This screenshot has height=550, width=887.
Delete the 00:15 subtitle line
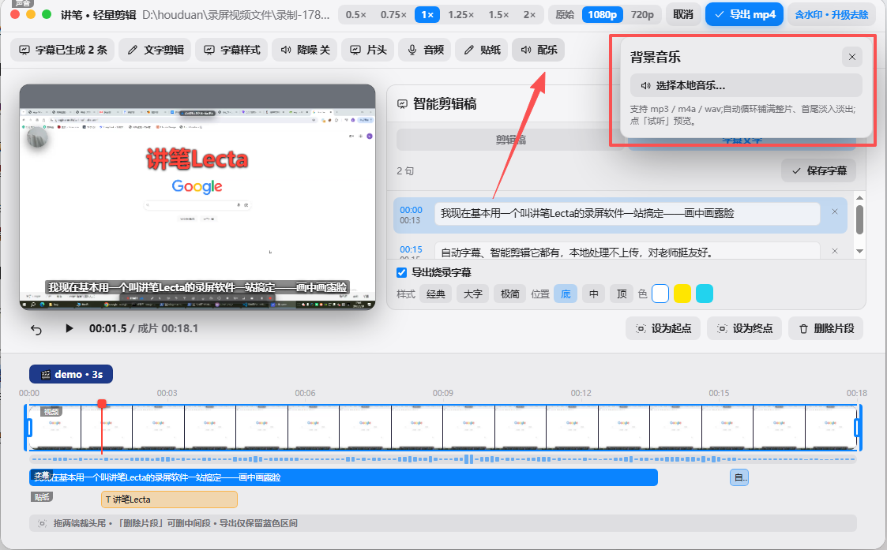coord(834,251)
